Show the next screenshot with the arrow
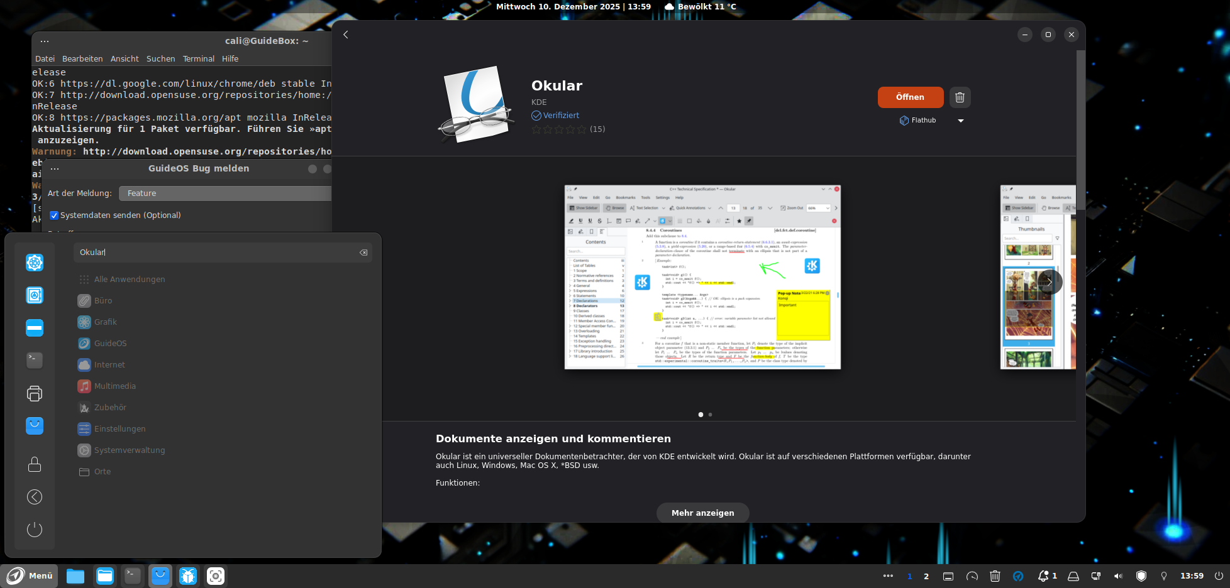 [x=1049, y=282]
